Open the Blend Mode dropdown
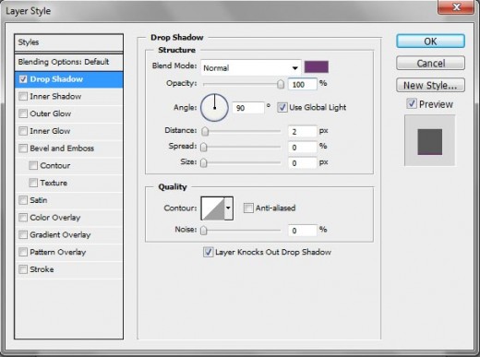The width and height of the screenshot is (480, 357). pos(251,67)
